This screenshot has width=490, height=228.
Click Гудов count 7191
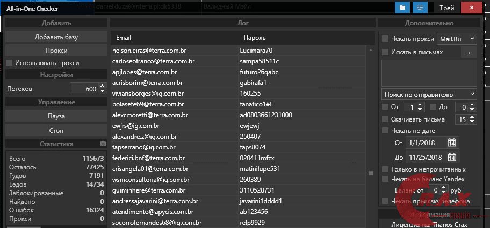96,176
